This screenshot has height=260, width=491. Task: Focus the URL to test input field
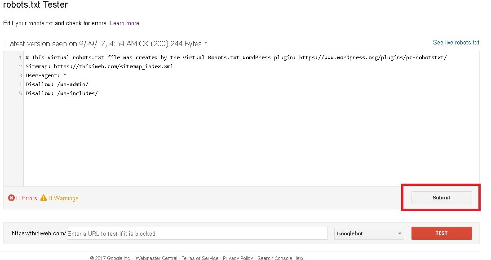tap(197, 234)
